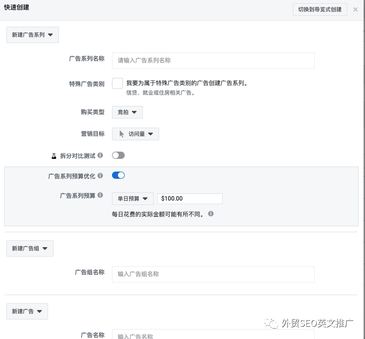The height and width of the screenshot is (339, 365).
Task: Check the 特殊广告类别 checkbox
Action: 117,83
